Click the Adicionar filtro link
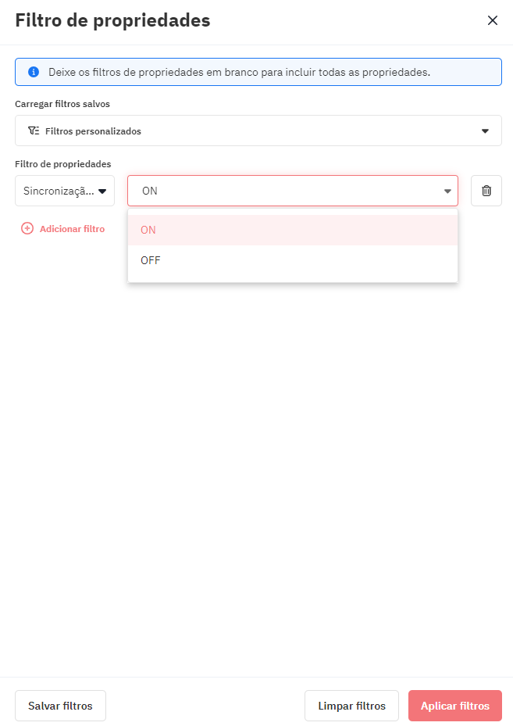The width and height of the screenshot is (513, 726). [x=72, y=229]
